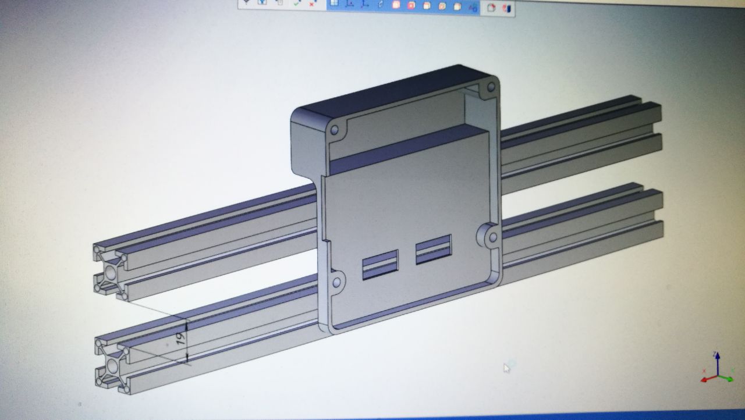Screen dimensions: 745x420
Task: Select the pink shaded cube display icon
Action: (396, 5)
